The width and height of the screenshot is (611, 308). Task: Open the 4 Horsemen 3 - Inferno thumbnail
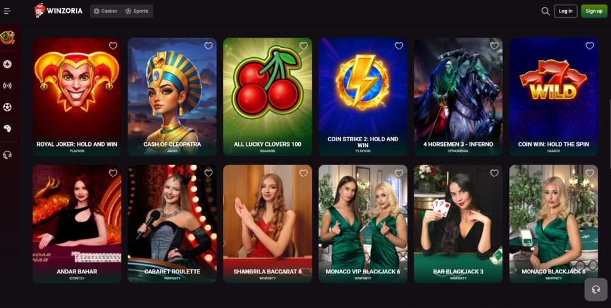[x=458, y=97]
